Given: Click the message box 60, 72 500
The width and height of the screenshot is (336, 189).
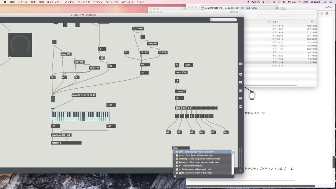Looking at the screenshot, I should tap(138, 28).
